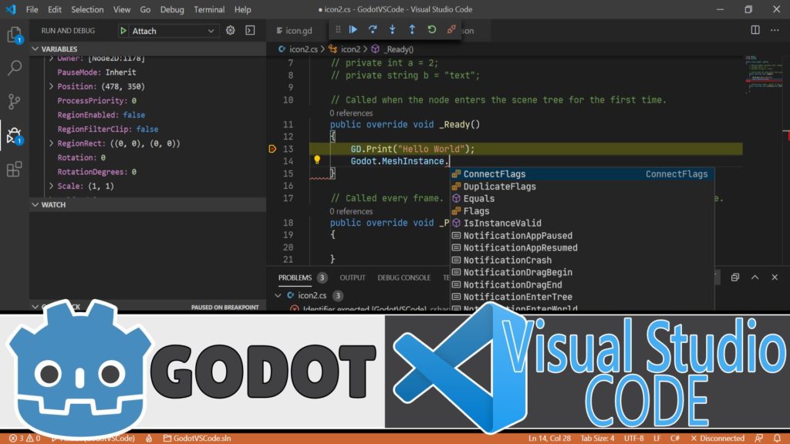
Task: Switch to the DEBUG CONSOLE tab
Action: pos(403,277)
